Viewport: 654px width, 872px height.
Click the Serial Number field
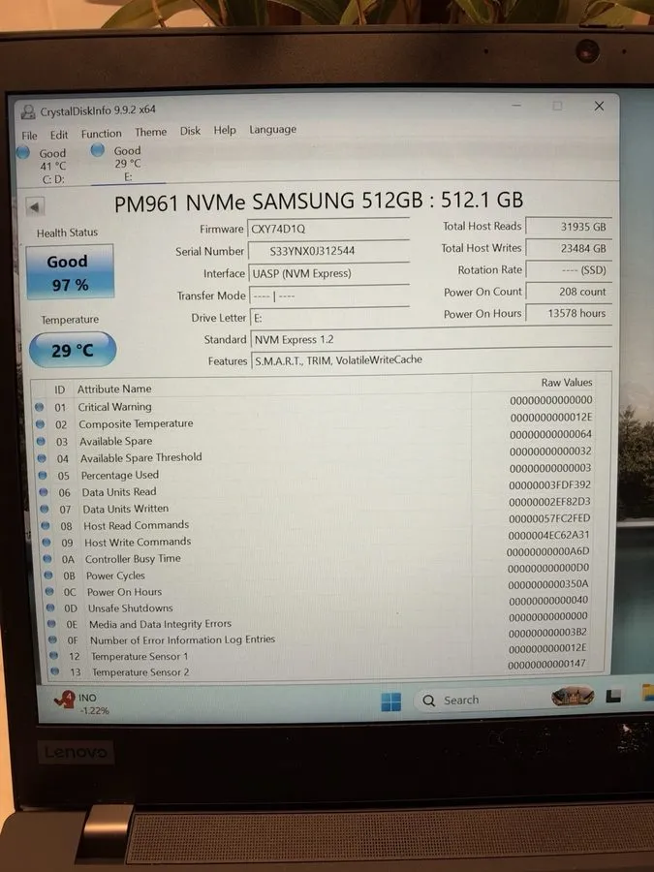pyautogui.click(x=329, y=251)
